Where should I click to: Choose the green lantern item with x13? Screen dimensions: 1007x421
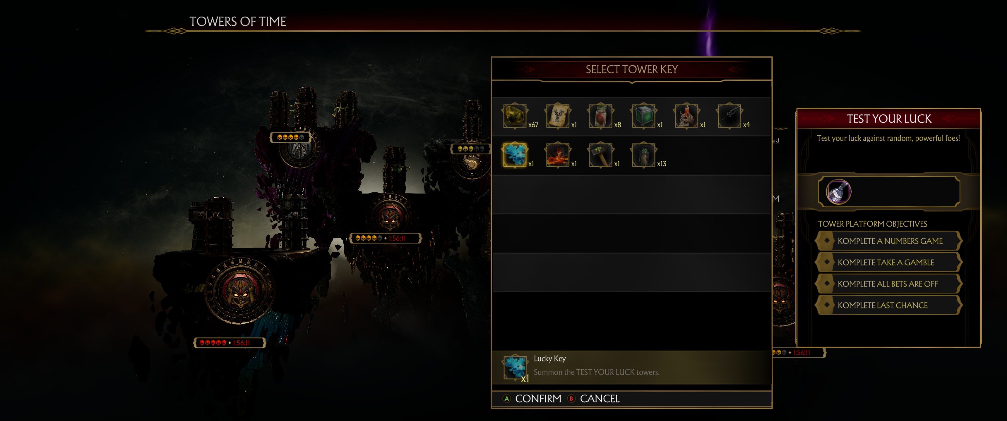(x=643, y=155)
